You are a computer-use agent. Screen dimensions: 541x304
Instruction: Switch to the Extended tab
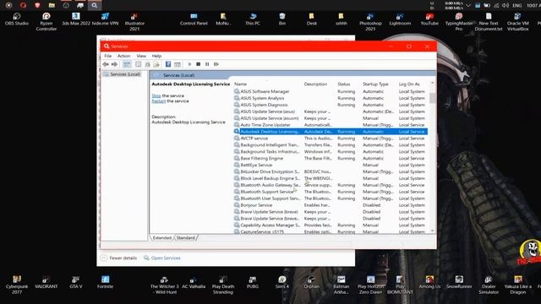pos(161,238)
